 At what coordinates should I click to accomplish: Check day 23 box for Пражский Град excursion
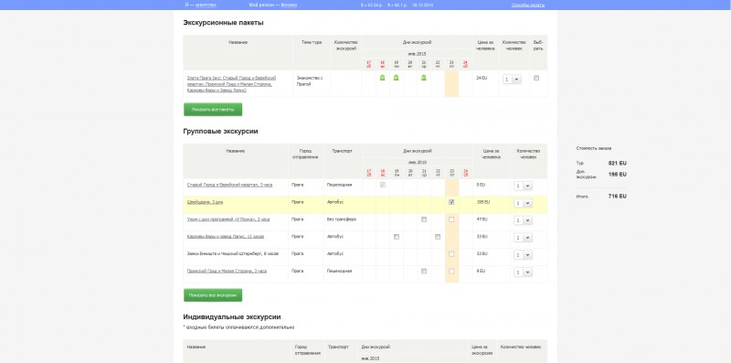click(451, 271)
